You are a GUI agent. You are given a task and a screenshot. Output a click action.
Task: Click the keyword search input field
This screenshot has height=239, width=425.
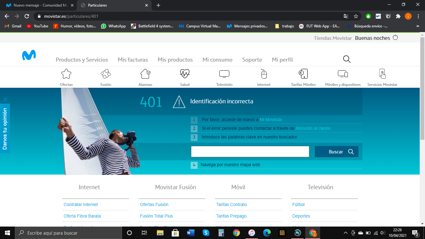(250, 152)
